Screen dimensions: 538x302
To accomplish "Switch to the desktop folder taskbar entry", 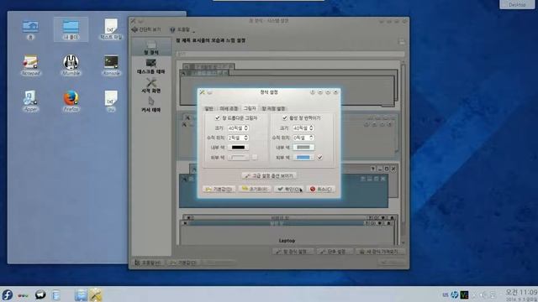I will click(x=81, y=294).
